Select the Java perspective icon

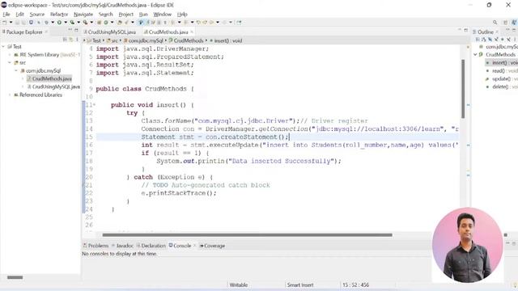coord(515,23)
